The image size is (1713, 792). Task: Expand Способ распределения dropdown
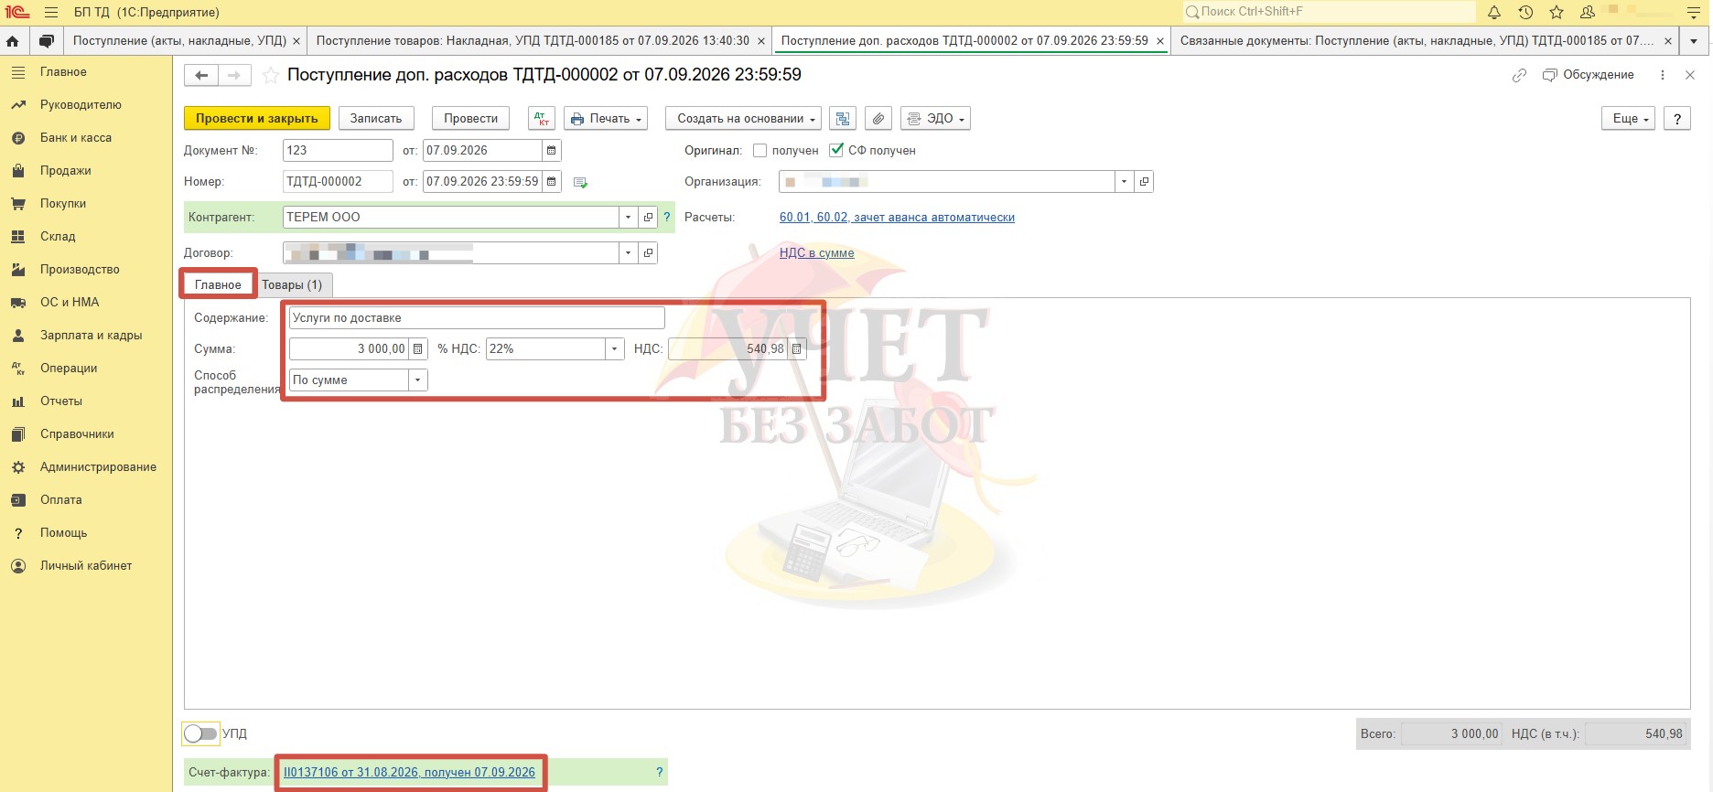pyautogui.click(x=418, y=380)
